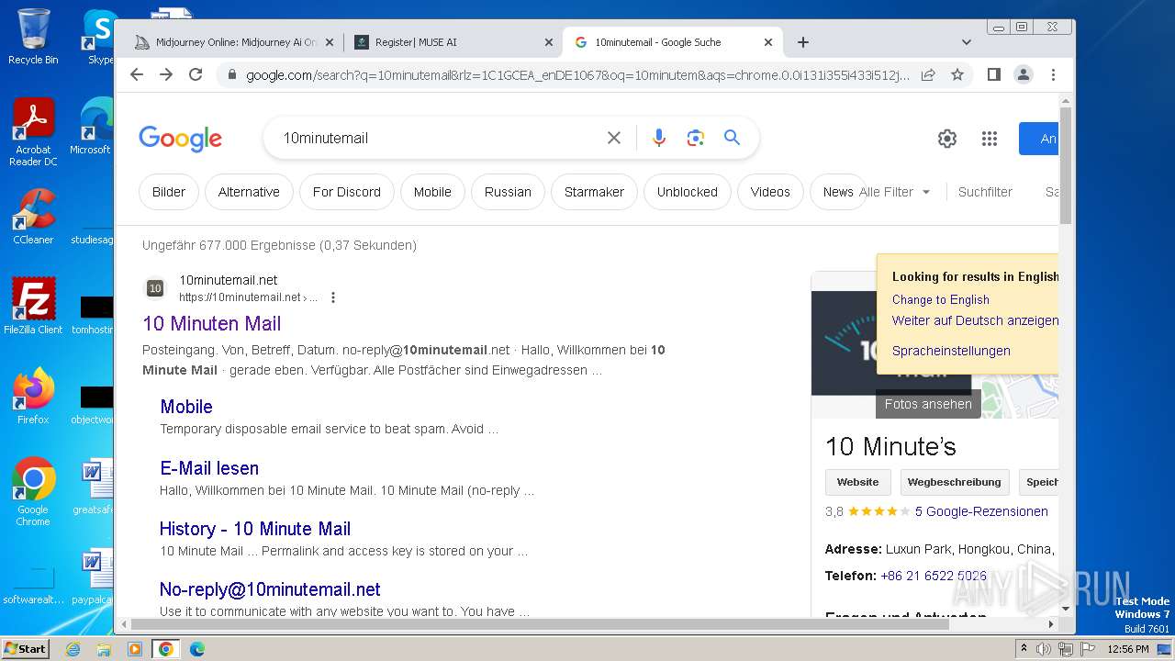Clear the search box with the X
The width and height of the screenshot is (1175, 661).
click(x=614, y=138)
